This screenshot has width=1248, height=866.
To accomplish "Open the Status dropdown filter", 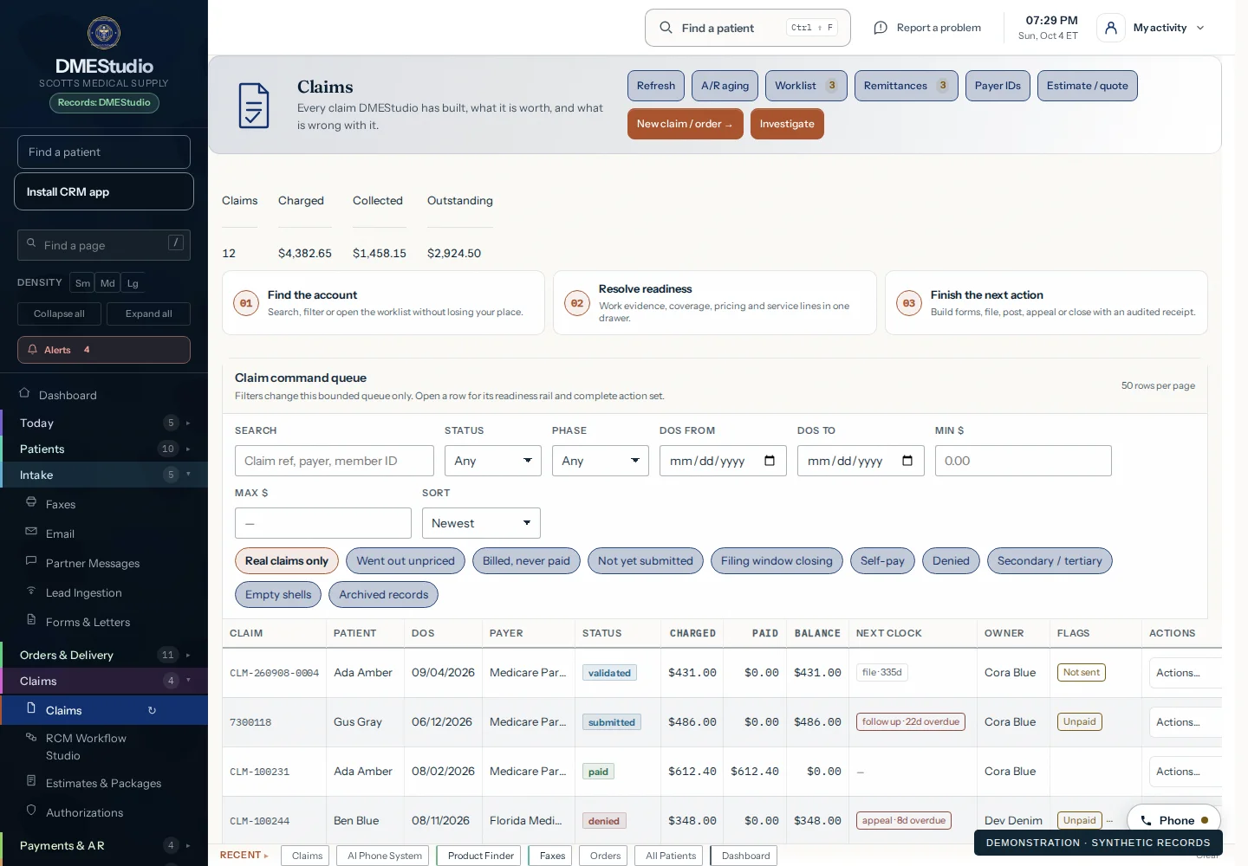I will [493, 461].
